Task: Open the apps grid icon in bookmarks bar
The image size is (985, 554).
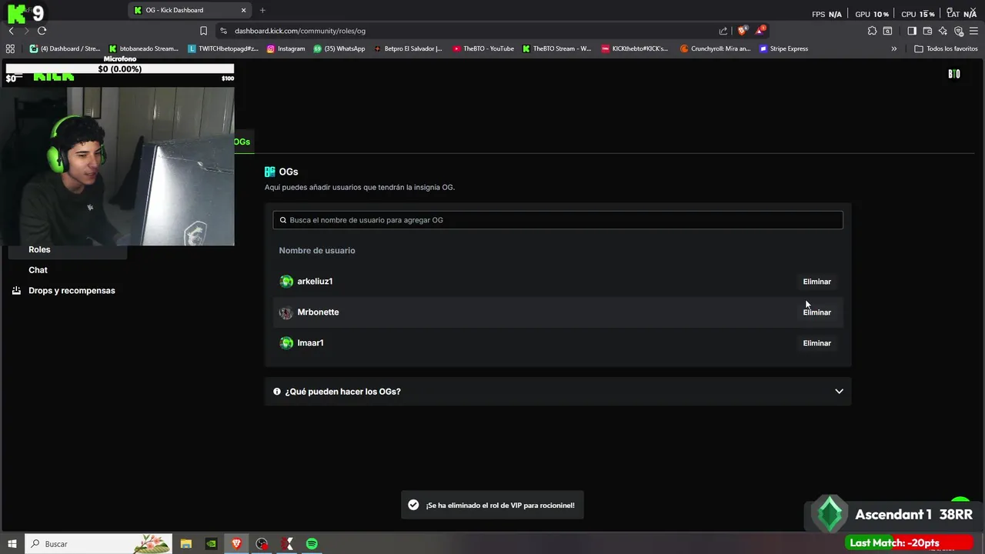Action: (10, 48)
